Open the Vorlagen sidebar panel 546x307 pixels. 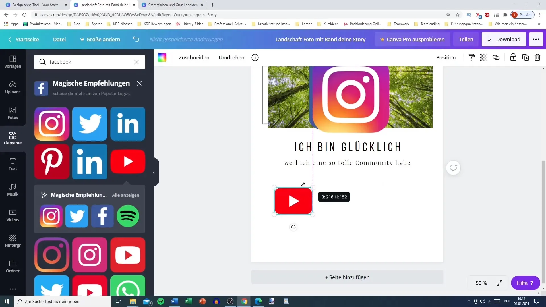(x=13, y=62)
